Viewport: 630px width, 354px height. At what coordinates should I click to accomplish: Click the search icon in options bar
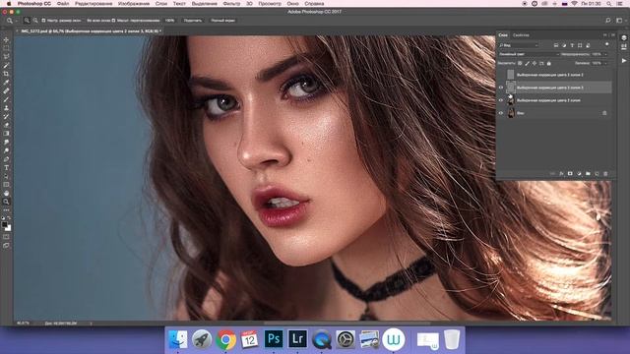(x=608, y=20)
